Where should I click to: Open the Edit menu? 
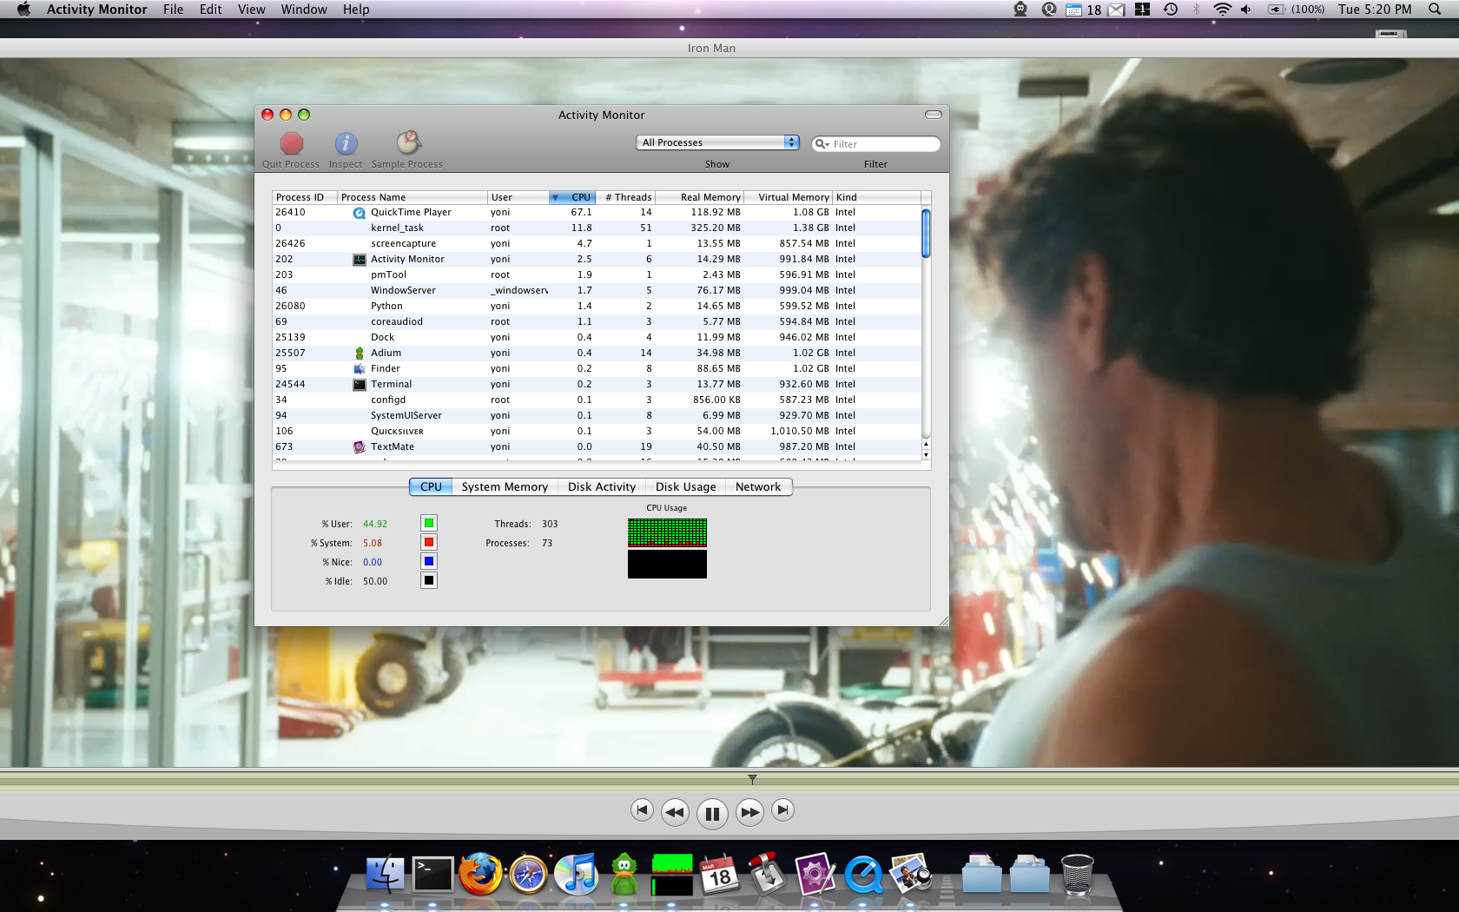tap(210, 10)
